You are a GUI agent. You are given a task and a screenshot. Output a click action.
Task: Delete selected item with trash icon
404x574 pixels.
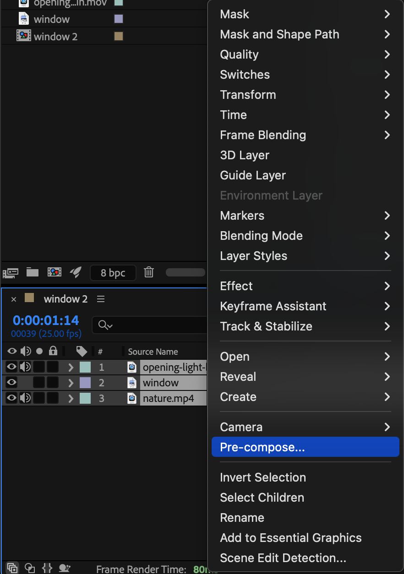pos(148,273)
